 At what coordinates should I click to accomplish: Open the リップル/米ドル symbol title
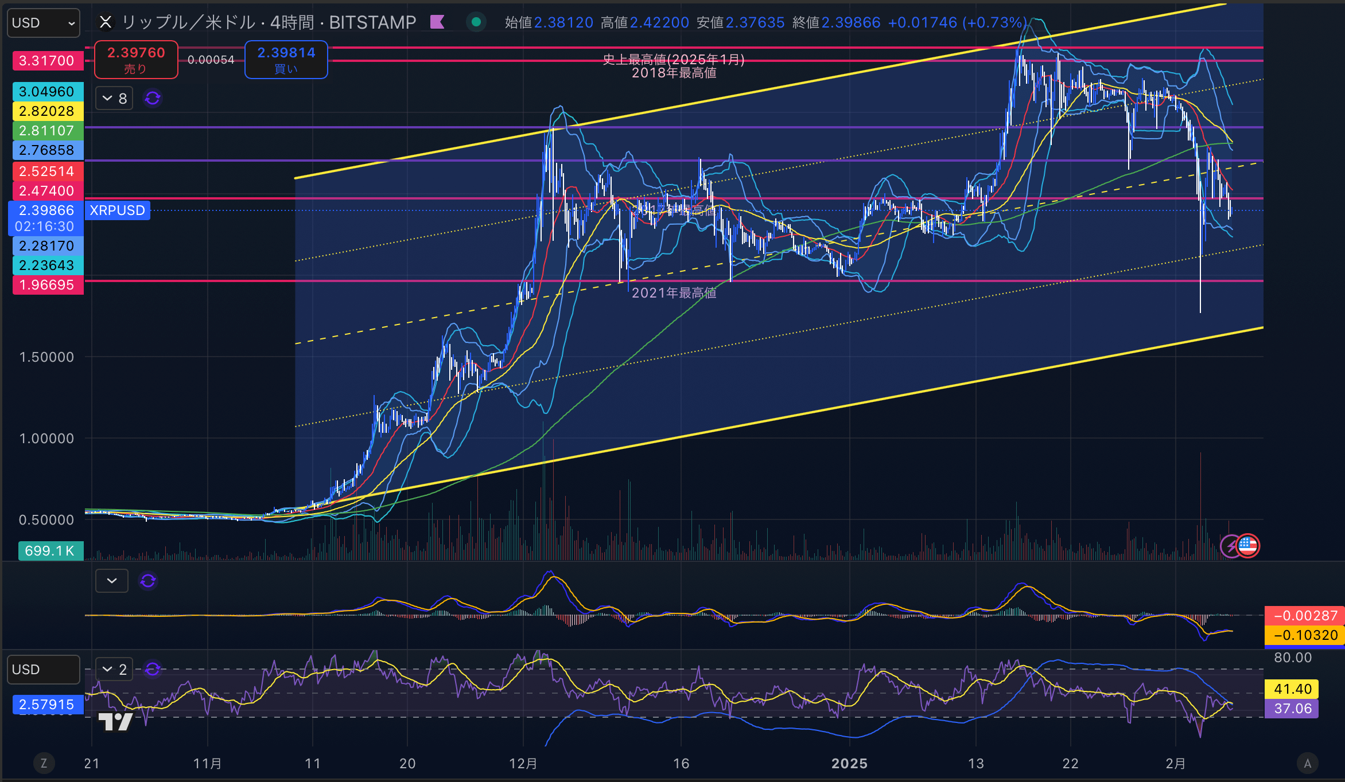pos(269,22)
